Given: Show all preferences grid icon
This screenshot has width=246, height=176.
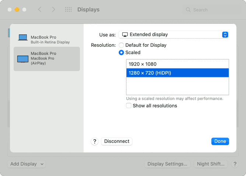Looking at the screenshot, I should coord(68,10).
